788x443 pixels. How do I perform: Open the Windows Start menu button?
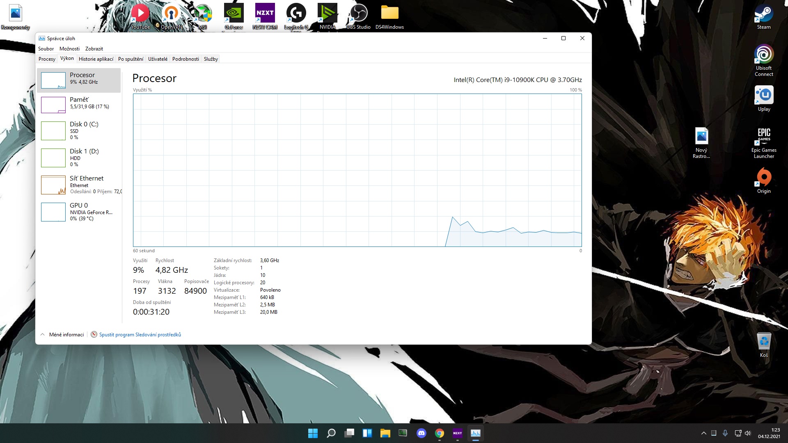point(313,433)
